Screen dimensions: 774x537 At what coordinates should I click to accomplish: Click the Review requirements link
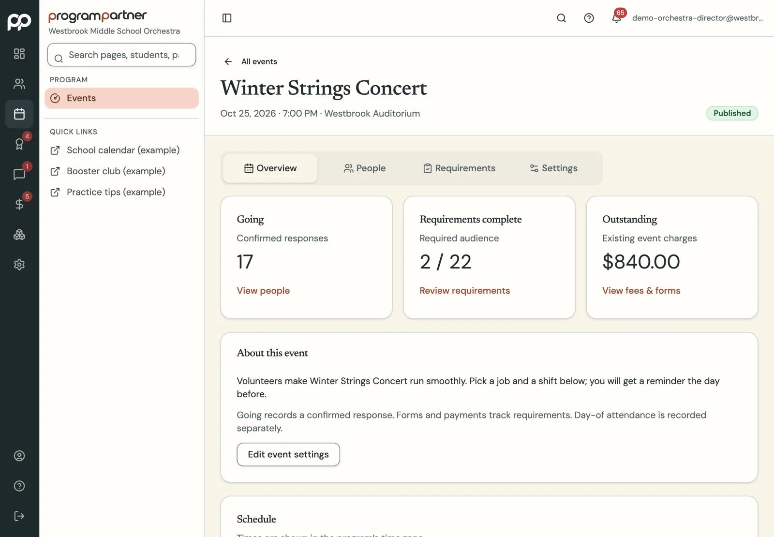pos(464,291)
